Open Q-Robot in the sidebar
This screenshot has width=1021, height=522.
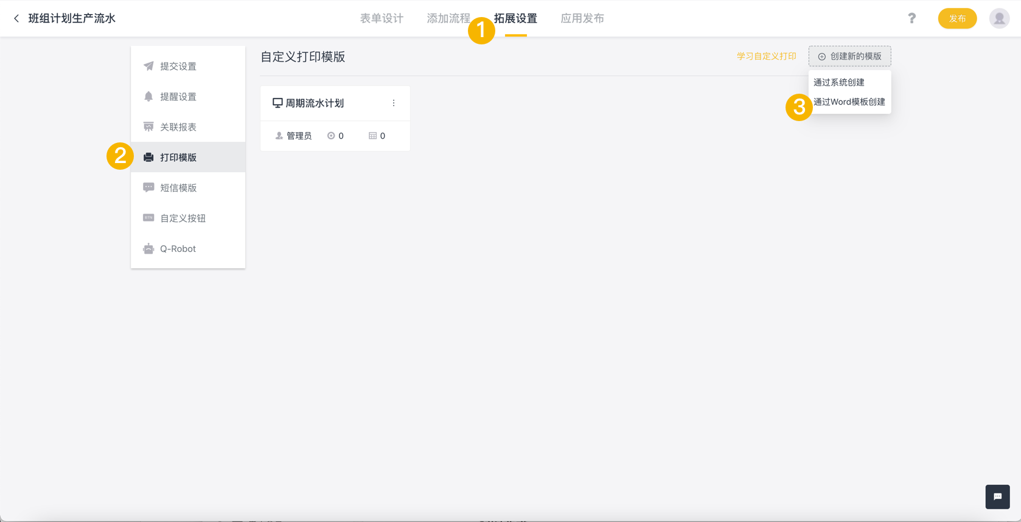(188, 248)
